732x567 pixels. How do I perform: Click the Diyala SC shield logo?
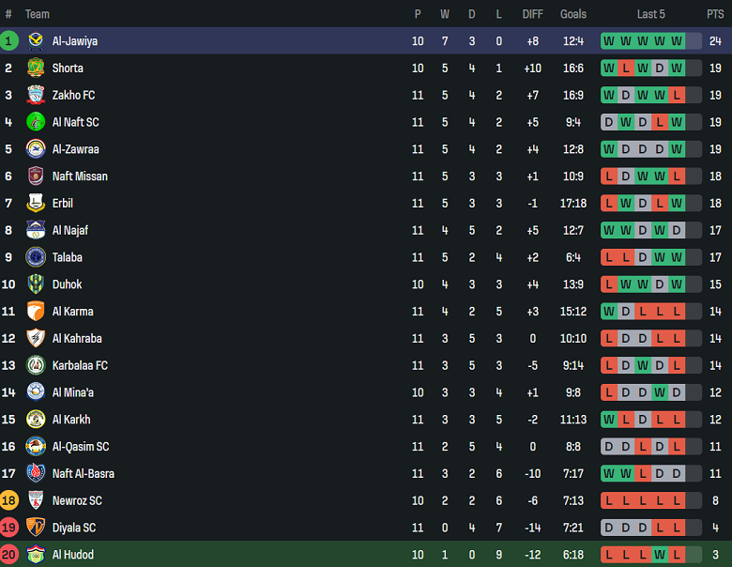click(x=36, y=528)
